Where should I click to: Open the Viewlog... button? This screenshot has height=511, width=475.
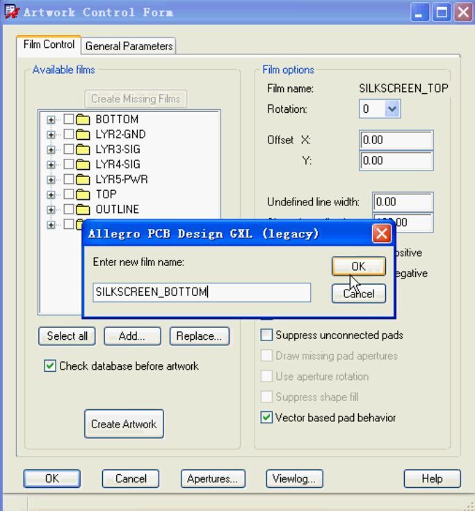pyautogui.click(x=294, y=479)
